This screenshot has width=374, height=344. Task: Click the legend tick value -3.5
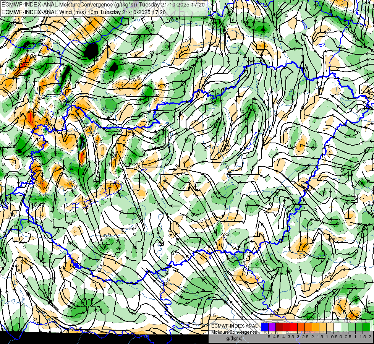(x=290, y=337)
